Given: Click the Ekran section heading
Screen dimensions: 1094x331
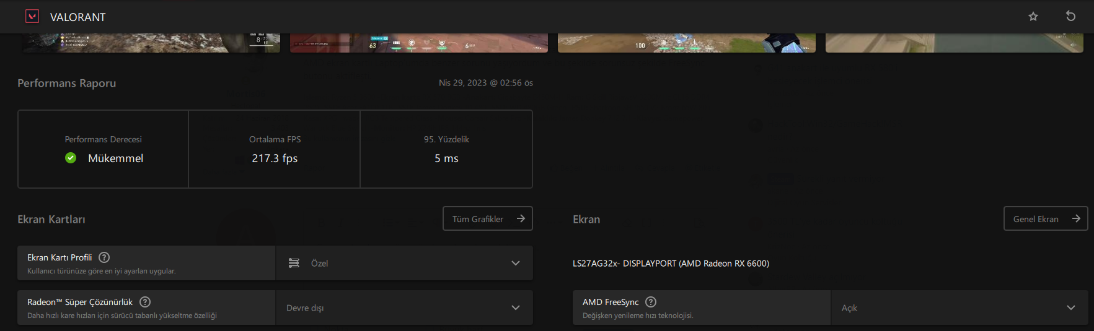Looking at the screenshot, I should coord(586,219).
